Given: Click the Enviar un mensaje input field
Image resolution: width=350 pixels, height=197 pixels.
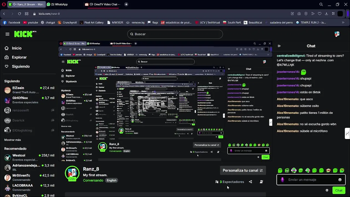Looking at the screenshot, I should 311,180.
